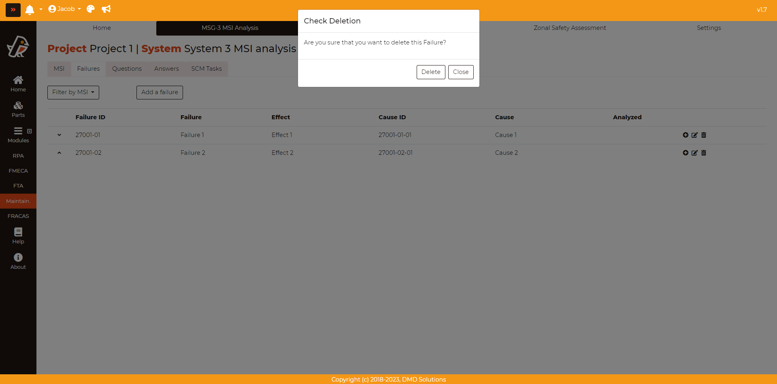Toggle the sidebar expand arrows button
Viewport: 777px width, 384px height.
[x=13, y=9]
